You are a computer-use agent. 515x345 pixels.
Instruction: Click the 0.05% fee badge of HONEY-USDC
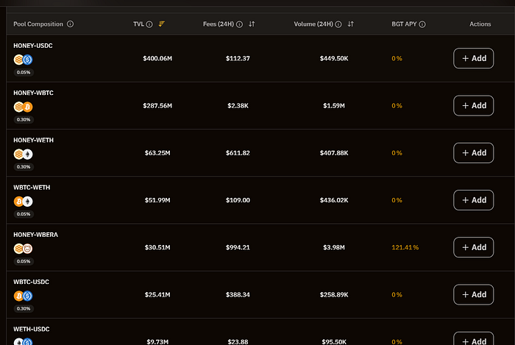click(x=24, y=72)
